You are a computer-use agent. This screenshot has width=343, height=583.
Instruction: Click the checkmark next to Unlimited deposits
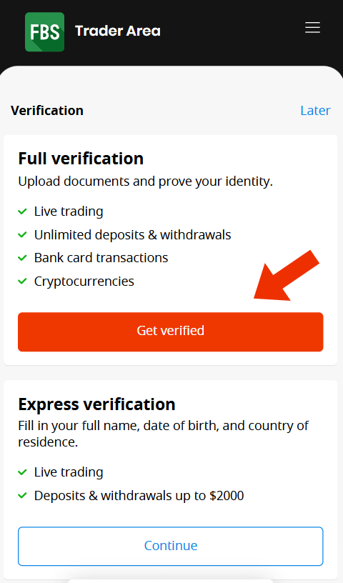click(22, 235)
